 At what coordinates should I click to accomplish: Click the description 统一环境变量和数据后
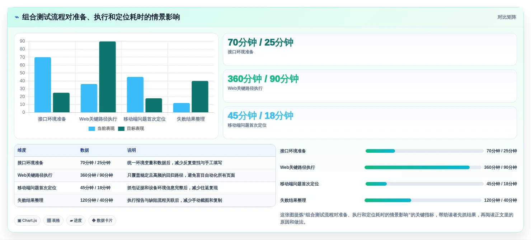pos(175,163)
